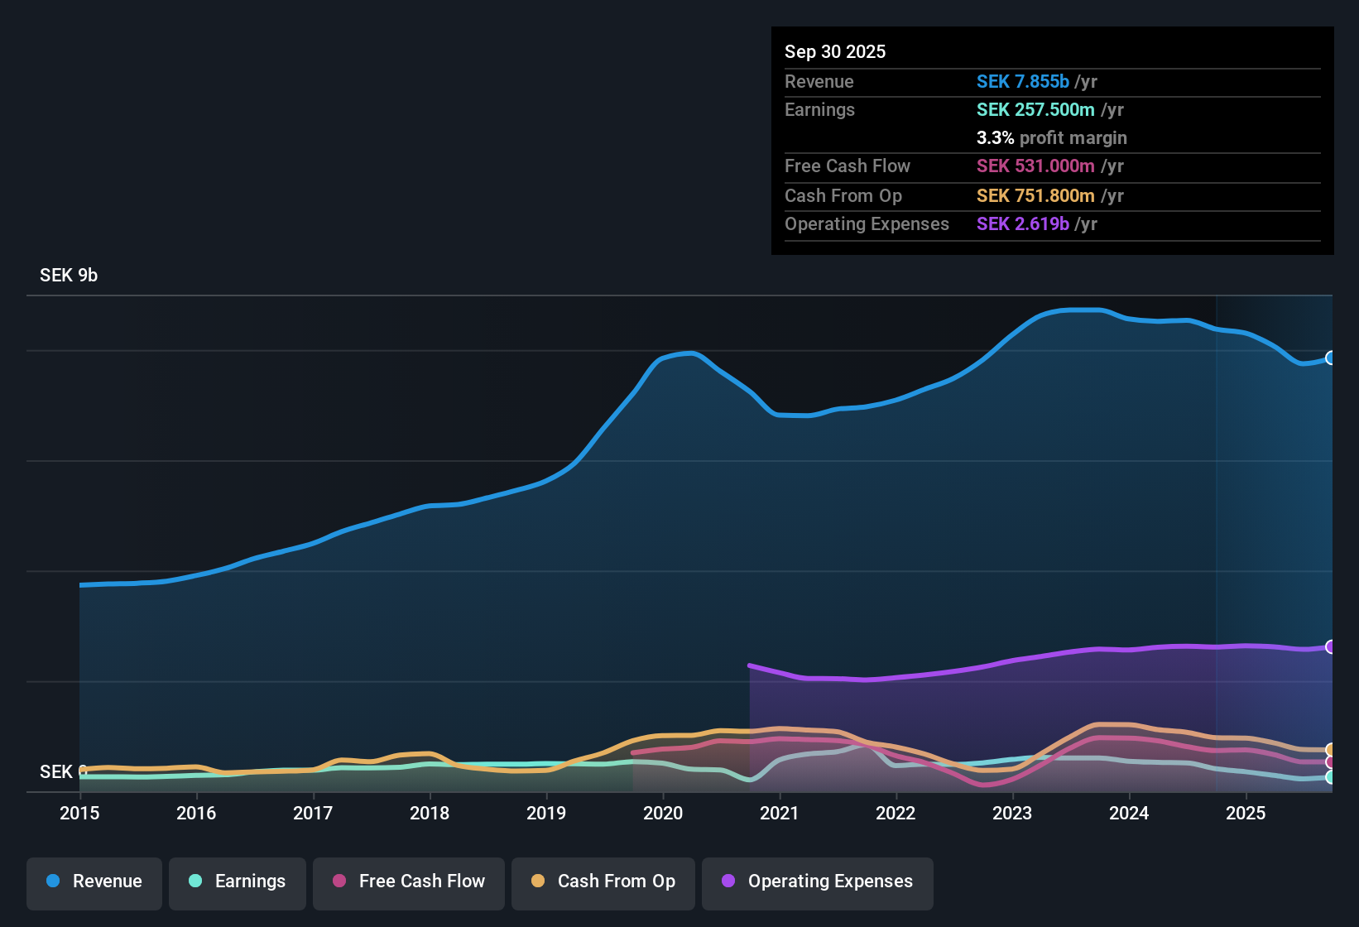Toggle the Earnings series visibility
Image resolution: width=1359 pixels, height=927 pixels.
point(237,881)
